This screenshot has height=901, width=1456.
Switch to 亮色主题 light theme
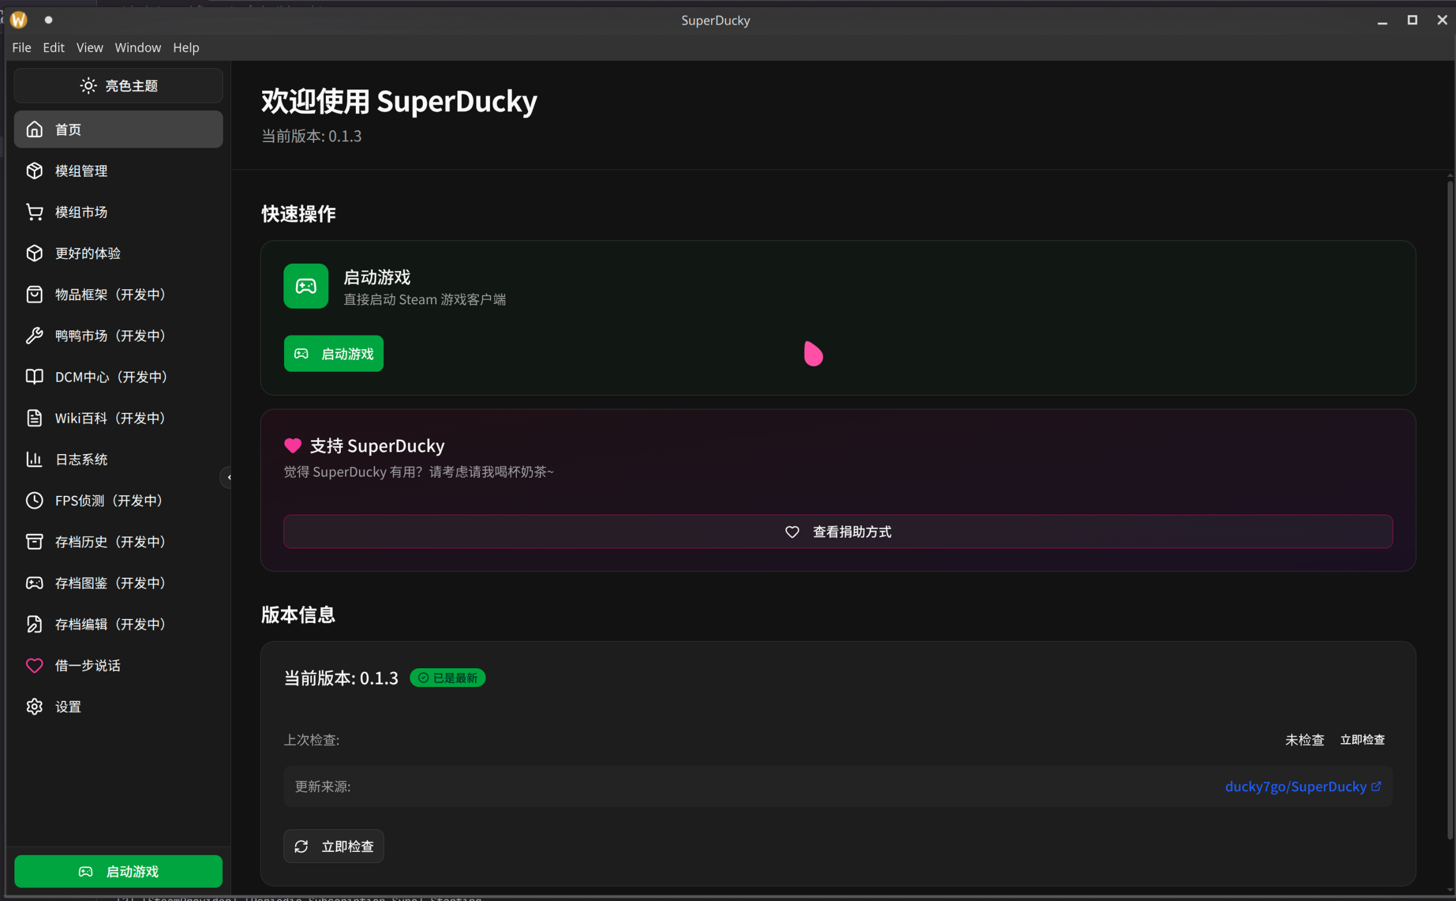118,85
